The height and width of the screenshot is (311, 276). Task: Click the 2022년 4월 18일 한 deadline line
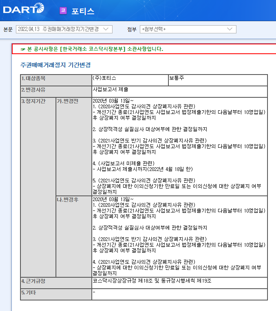[143, 169]
